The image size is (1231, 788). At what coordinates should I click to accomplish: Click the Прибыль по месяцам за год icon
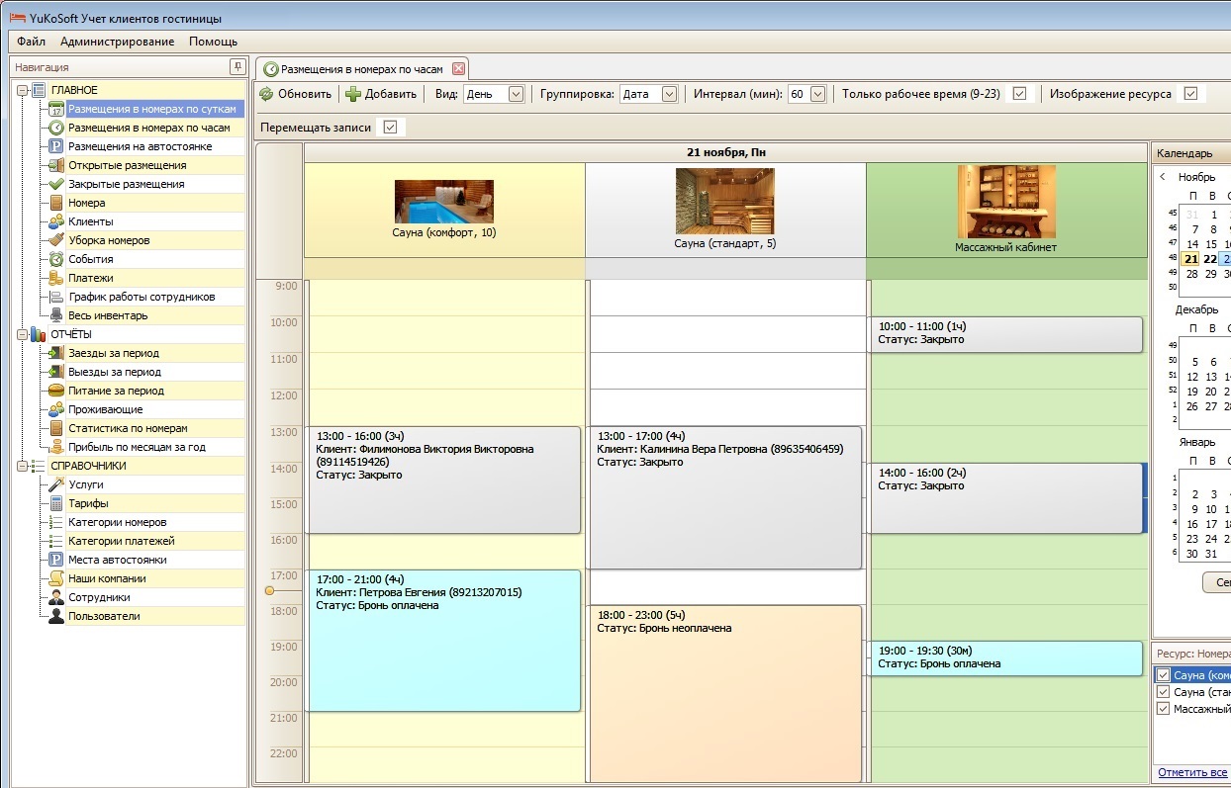56,447
